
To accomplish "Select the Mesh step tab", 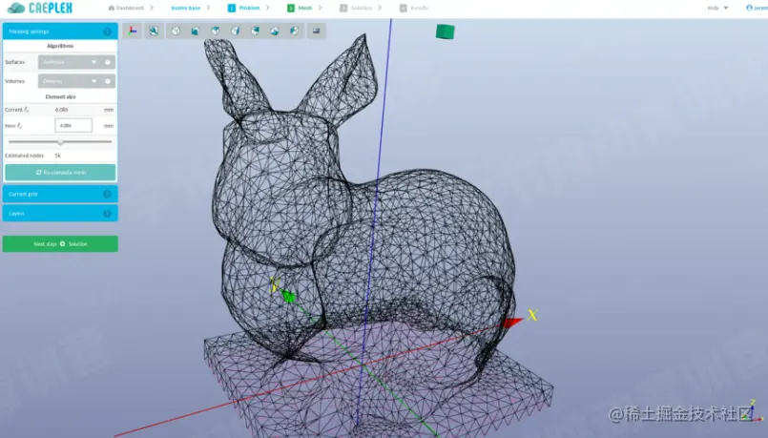I will [x=300, y=8].
